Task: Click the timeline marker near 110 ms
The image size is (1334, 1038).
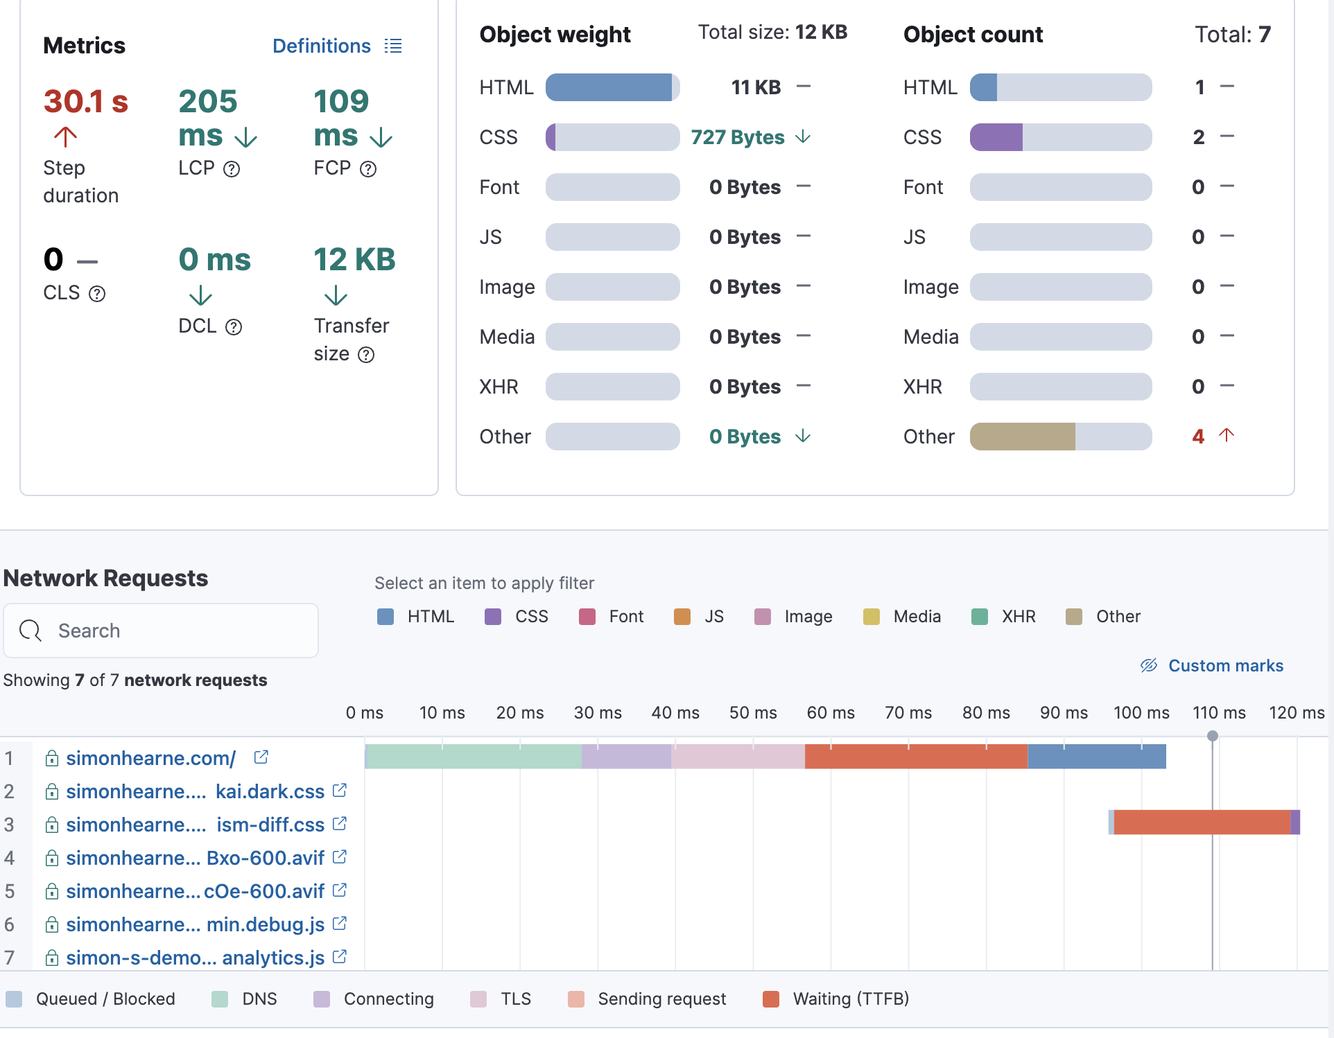Action: click(x=1212, y=737)
